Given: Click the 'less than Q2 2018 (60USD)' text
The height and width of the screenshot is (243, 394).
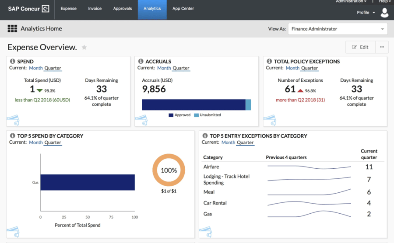Looking at the screenshot, I should pos(42,100).
